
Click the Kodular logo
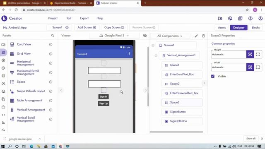coord(4,18)
